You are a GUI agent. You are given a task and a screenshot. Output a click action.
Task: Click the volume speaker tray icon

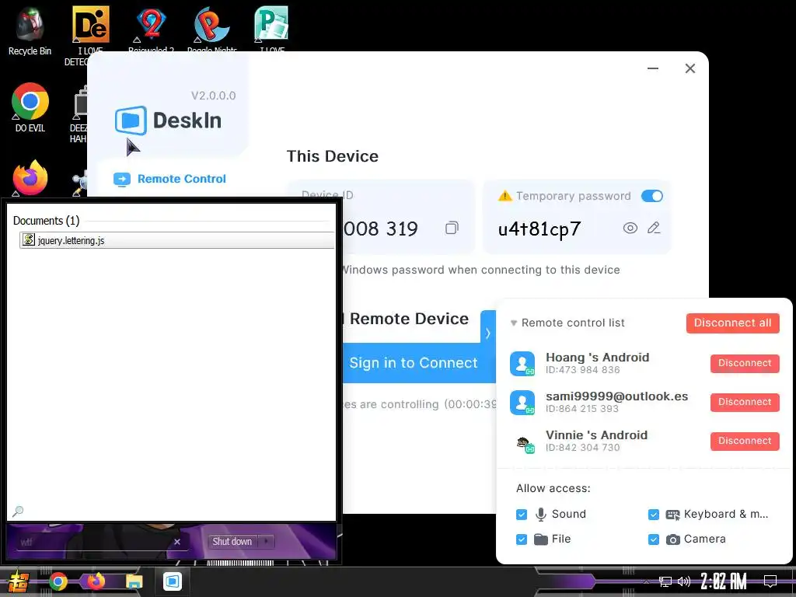coord(684,581)
